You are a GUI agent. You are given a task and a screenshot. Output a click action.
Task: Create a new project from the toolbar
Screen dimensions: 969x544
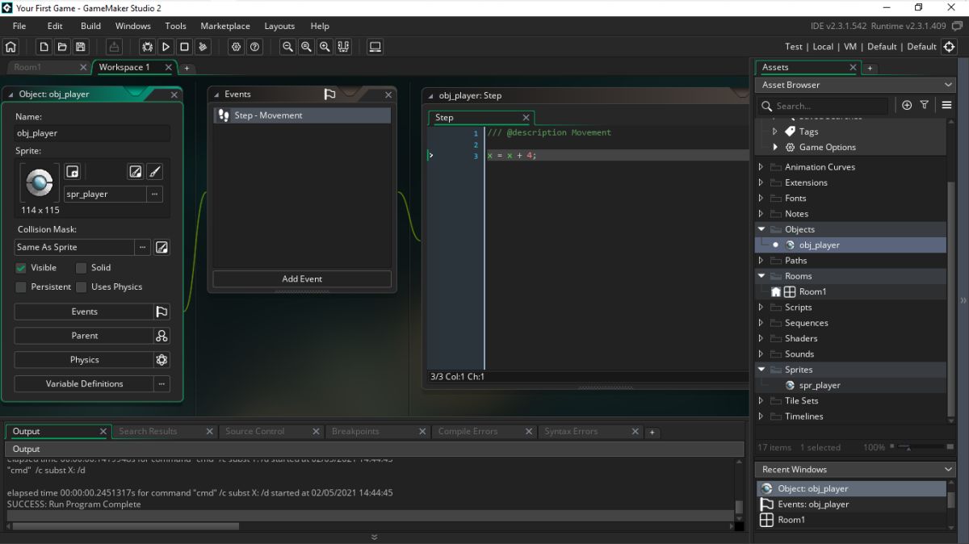click(x=44, y=47)
